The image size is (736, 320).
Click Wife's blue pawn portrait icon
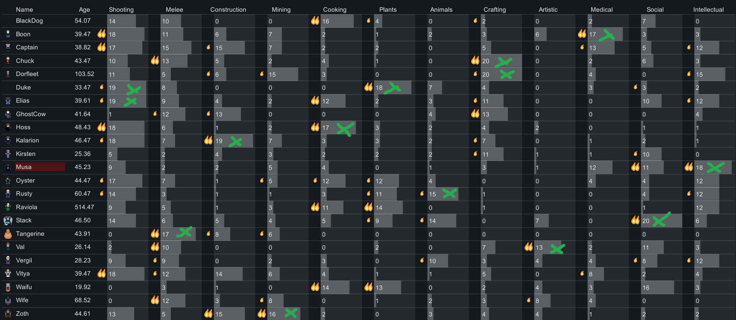pos(8,300)
